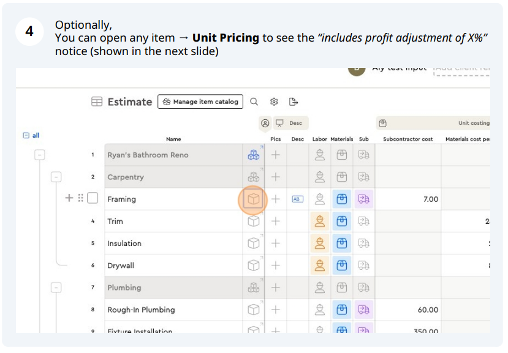Click the Manage item catalog button
508x353 pixels.
click(200, 102)
